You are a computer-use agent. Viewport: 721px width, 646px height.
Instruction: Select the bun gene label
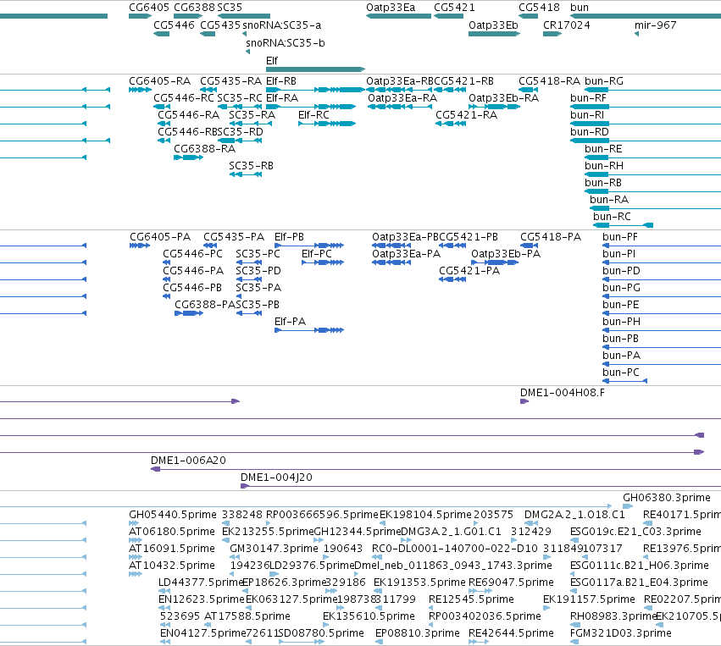point(579,8)
